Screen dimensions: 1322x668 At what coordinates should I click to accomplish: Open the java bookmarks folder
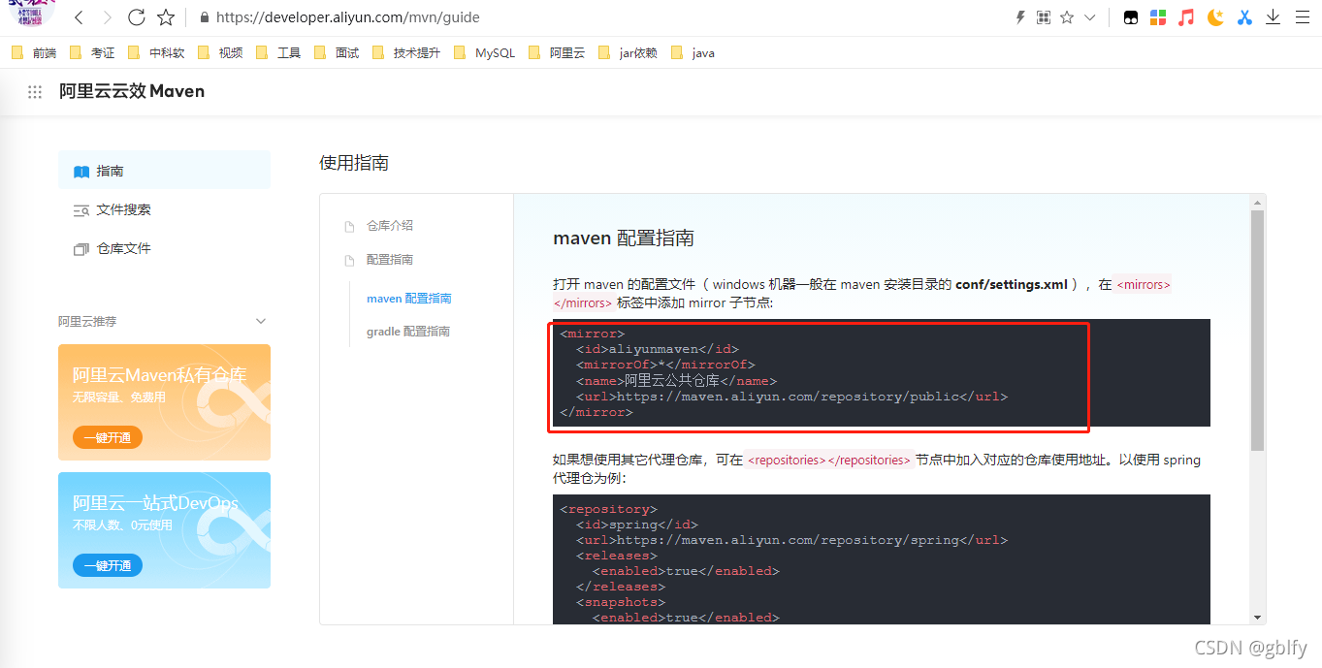pos(693,53)
